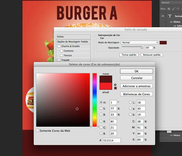The width and height of the screenshot is (182, 156).
Task: Click the G green value field 21
Action: pos(113,127)
